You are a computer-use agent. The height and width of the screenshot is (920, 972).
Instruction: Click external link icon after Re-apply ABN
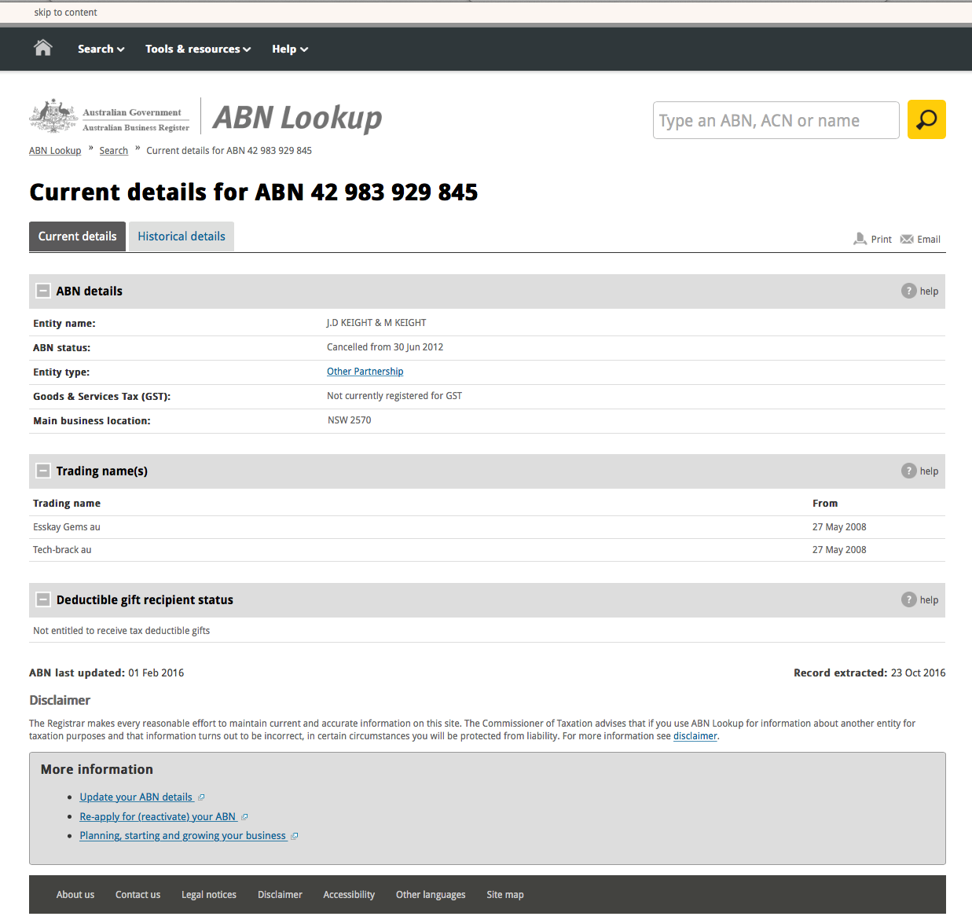click(244, 817)
